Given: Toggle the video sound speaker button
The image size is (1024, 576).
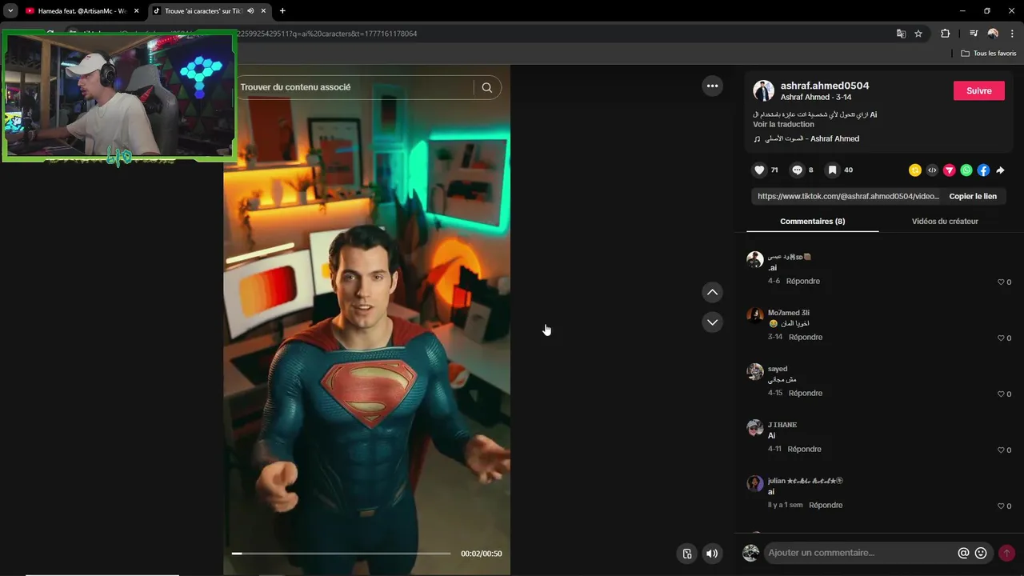Looking at the screenshot, I should coord(711,554).
